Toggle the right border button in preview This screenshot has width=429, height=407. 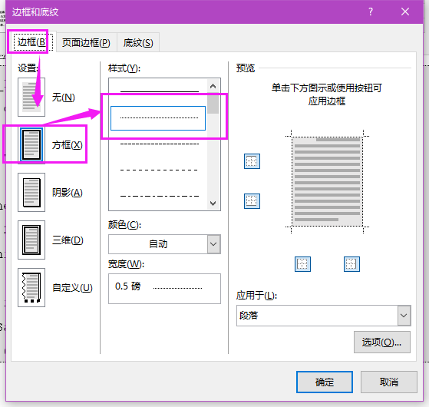(x=351, y=264)
